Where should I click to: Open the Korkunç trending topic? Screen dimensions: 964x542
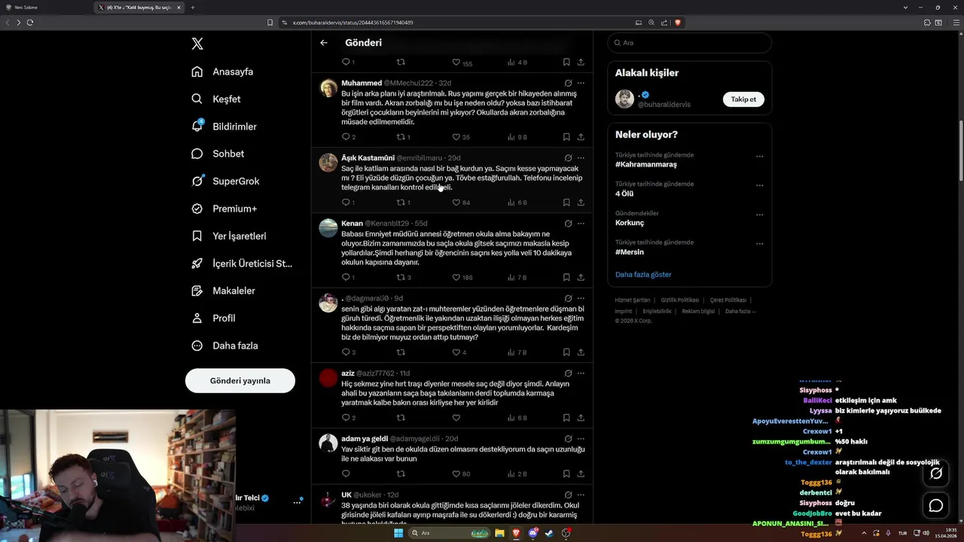[x=630, y=223]
